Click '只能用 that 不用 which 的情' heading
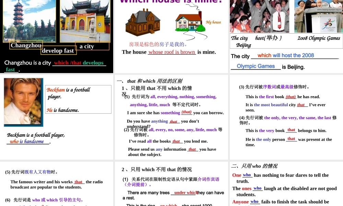The height and width of the screenshot is (206, 343). [x=157, y=88]
